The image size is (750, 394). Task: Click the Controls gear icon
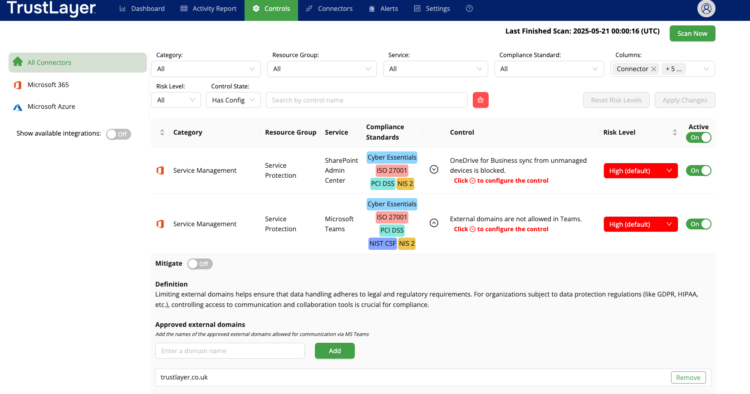point(256,9)
